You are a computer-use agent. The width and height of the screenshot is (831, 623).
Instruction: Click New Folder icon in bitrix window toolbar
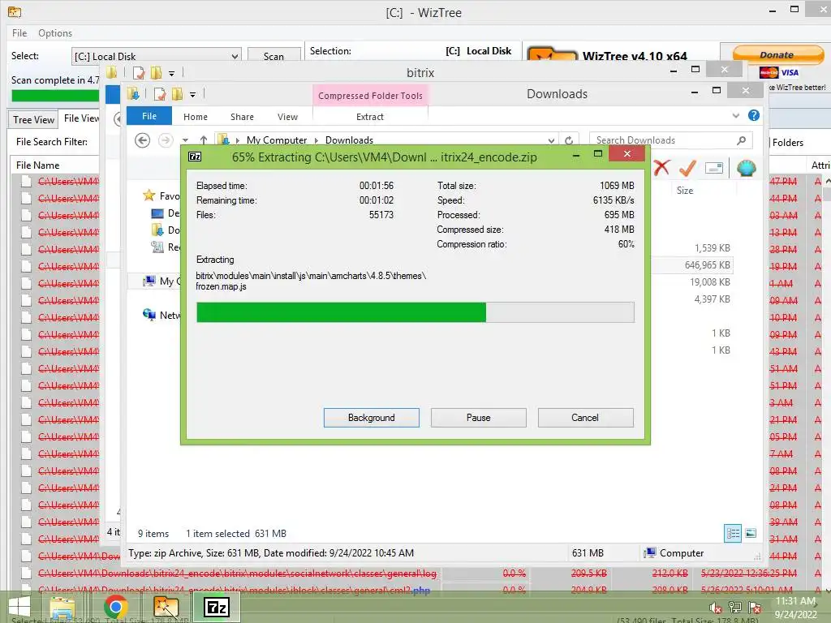[x=156, y=72]
